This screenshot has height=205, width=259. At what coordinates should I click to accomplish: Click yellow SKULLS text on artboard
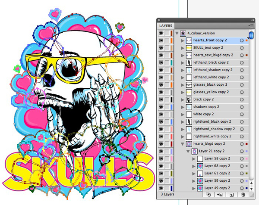(79, 171)
